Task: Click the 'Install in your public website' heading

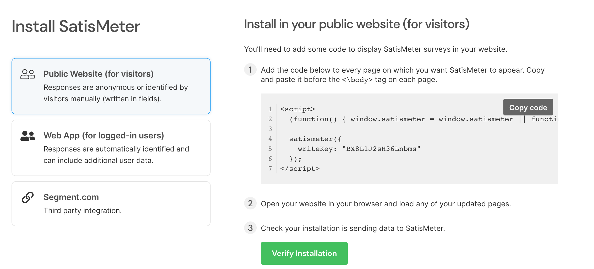Action: (x=357, y=24)
